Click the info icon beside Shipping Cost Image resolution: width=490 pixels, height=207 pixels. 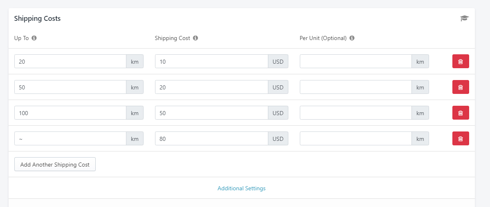pos(196,38)
